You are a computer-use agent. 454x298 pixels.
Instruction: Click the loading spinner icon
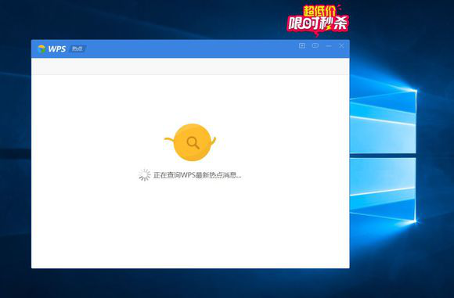[144, 175]
